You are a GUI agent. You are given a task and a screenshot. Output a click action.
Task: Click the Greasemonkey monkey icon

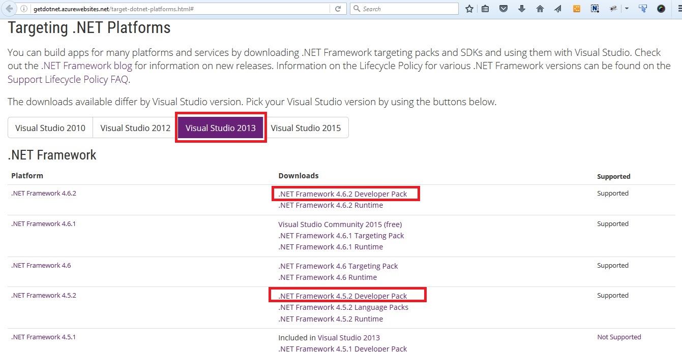pos(613,9)
